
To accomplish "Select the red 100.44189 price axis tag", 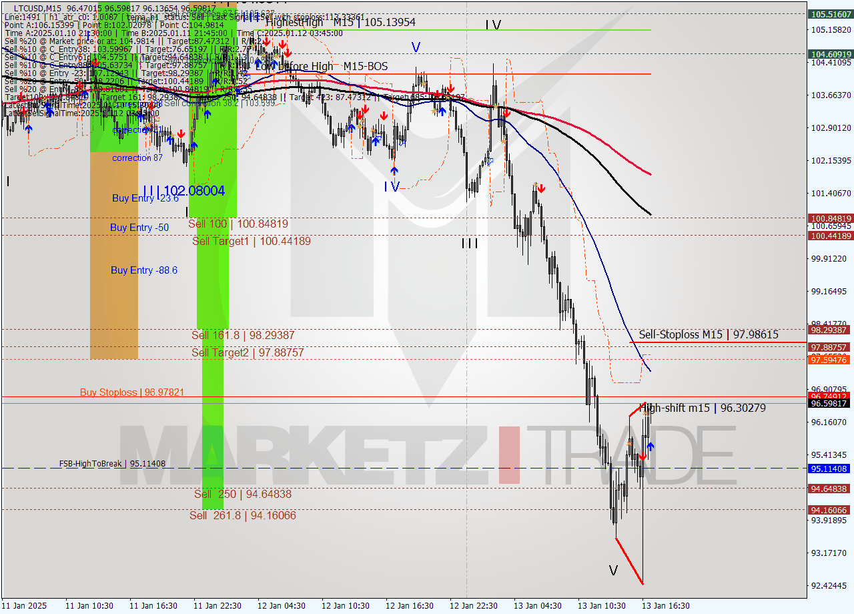I will (x=831, y=236).
